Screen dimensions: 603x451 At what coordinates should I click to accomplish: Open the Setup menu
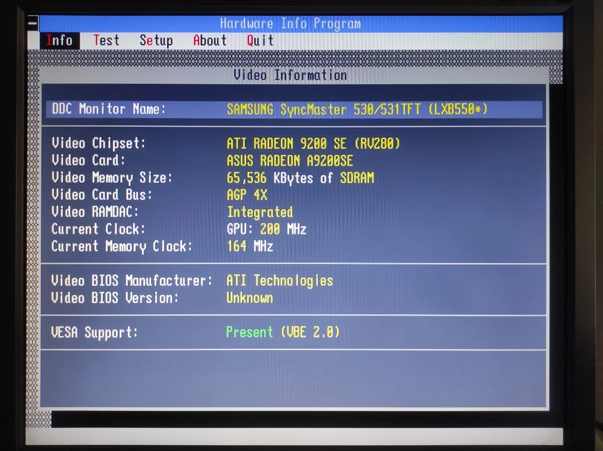pyautogui.click(x=156, y=41)
